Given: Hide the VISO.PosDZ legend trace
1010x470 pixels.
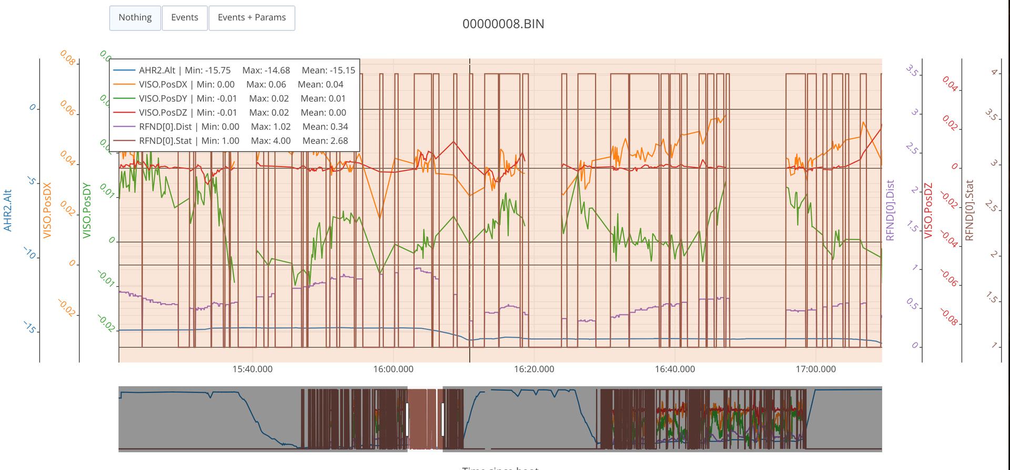Looking at the screenshot, I should 235,113.
